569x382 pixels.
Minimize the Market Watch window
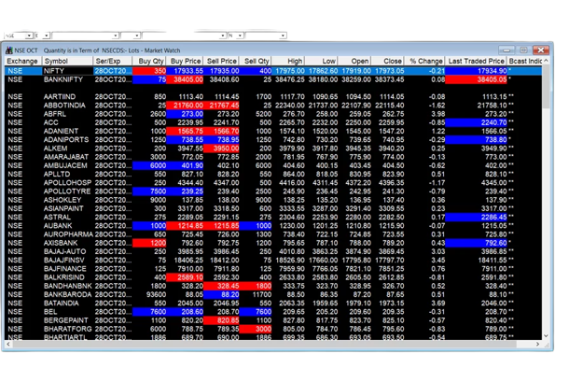[507, 50]
